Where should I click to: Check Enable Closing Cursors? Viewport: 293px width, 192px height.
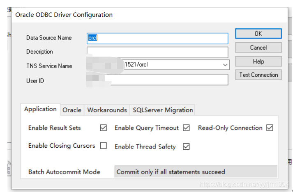pos(103,146)
